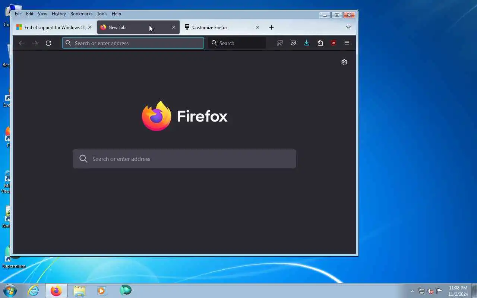Open the Action Center flag icon
The height and width of the screenshot is (298, 477).
[439, 291]
